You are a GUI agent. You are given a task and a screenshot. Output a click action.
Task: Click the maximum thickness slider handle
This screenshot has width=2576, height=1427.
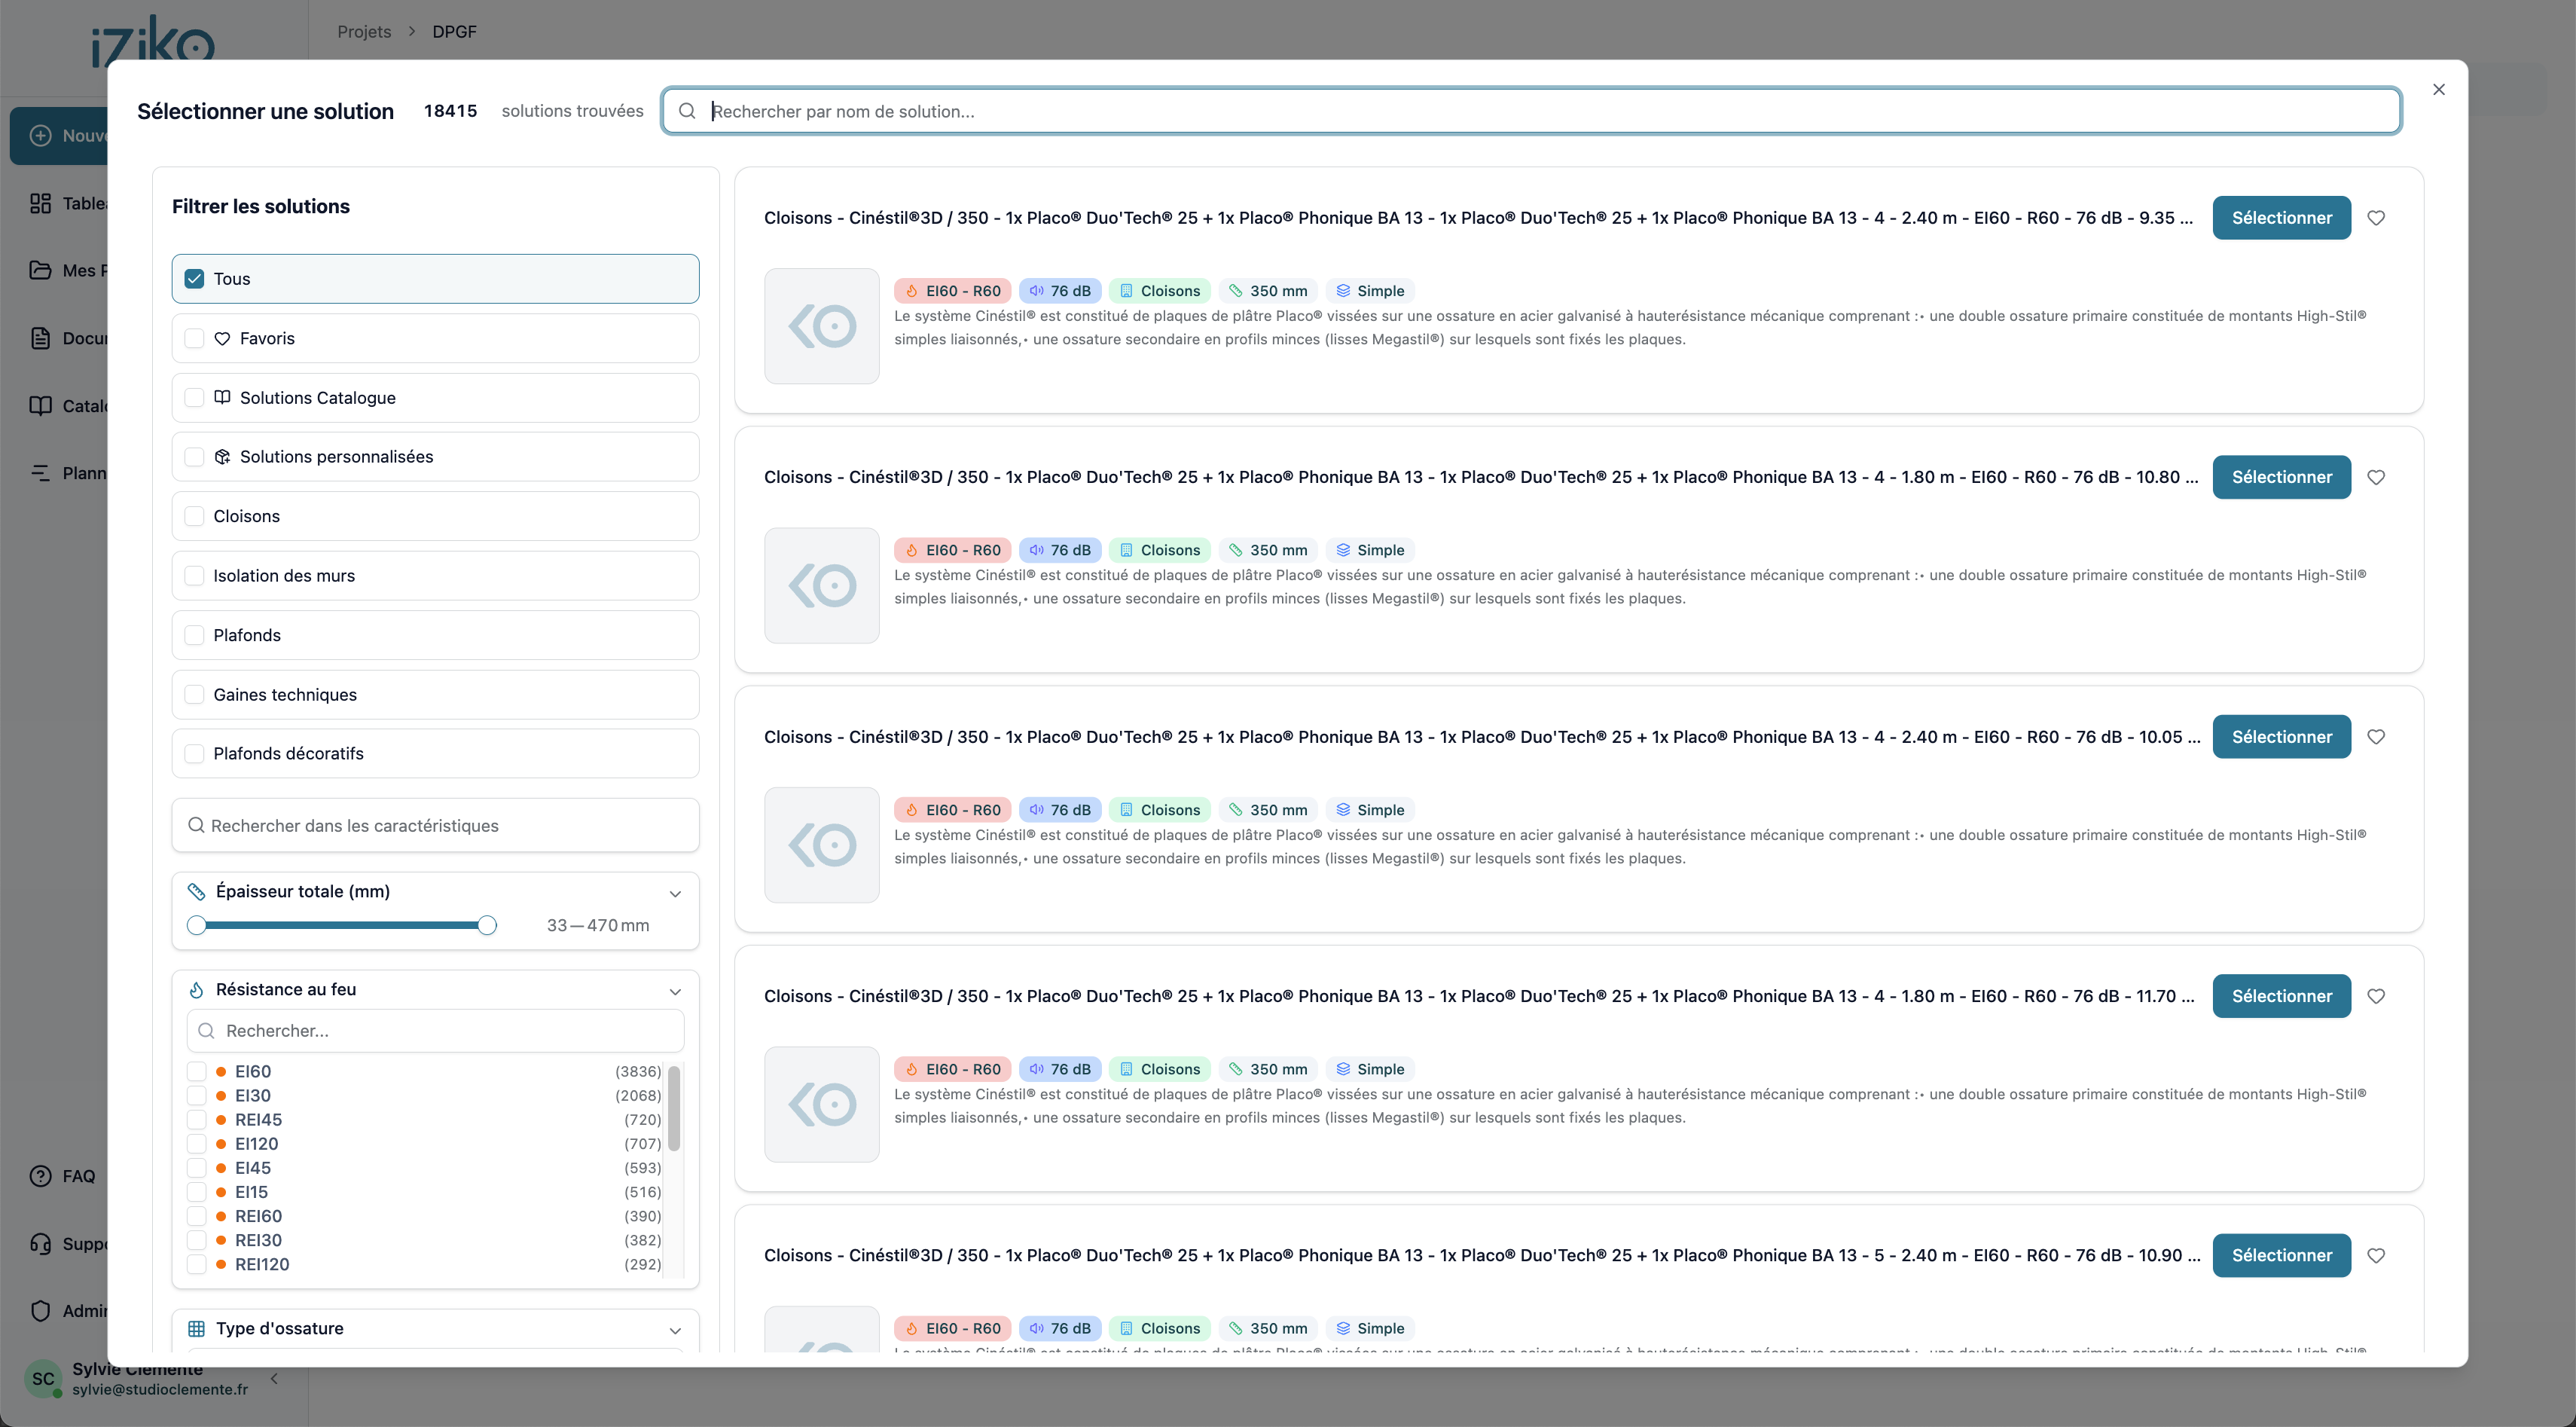point(487,925)
